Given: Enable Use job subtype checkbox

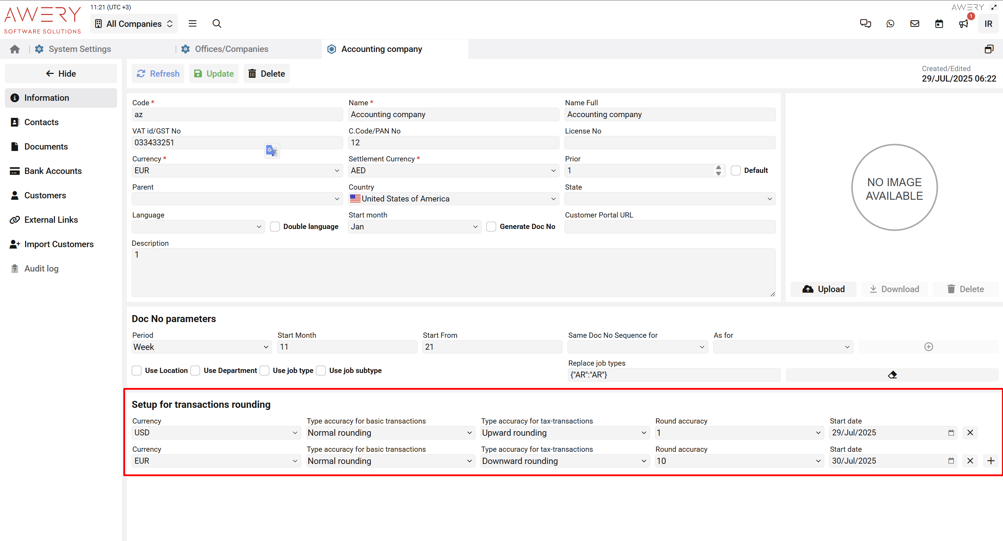Looking at the screenshot, I should (x=321, y=371).
